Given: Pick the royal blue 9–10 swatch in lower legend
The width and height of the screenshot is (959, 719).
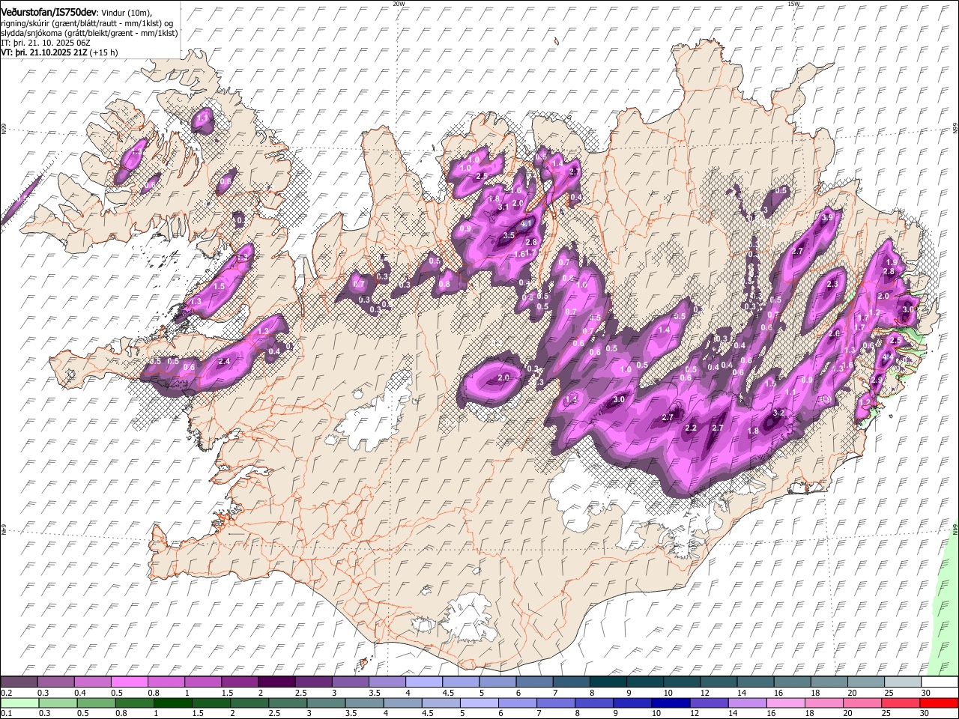Looking at the screenshot, I should coord(632,703).
